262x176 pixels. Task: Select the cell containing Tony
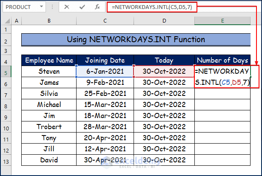[x=49, y=138]
